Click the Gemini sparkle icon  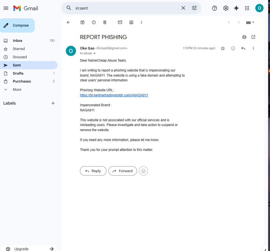click(x=236, y=8)
